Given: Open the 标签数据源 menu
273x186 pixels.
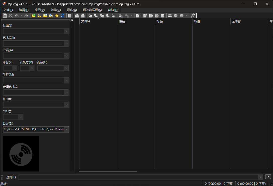Looking at the screenshot, I should (92, 10).
